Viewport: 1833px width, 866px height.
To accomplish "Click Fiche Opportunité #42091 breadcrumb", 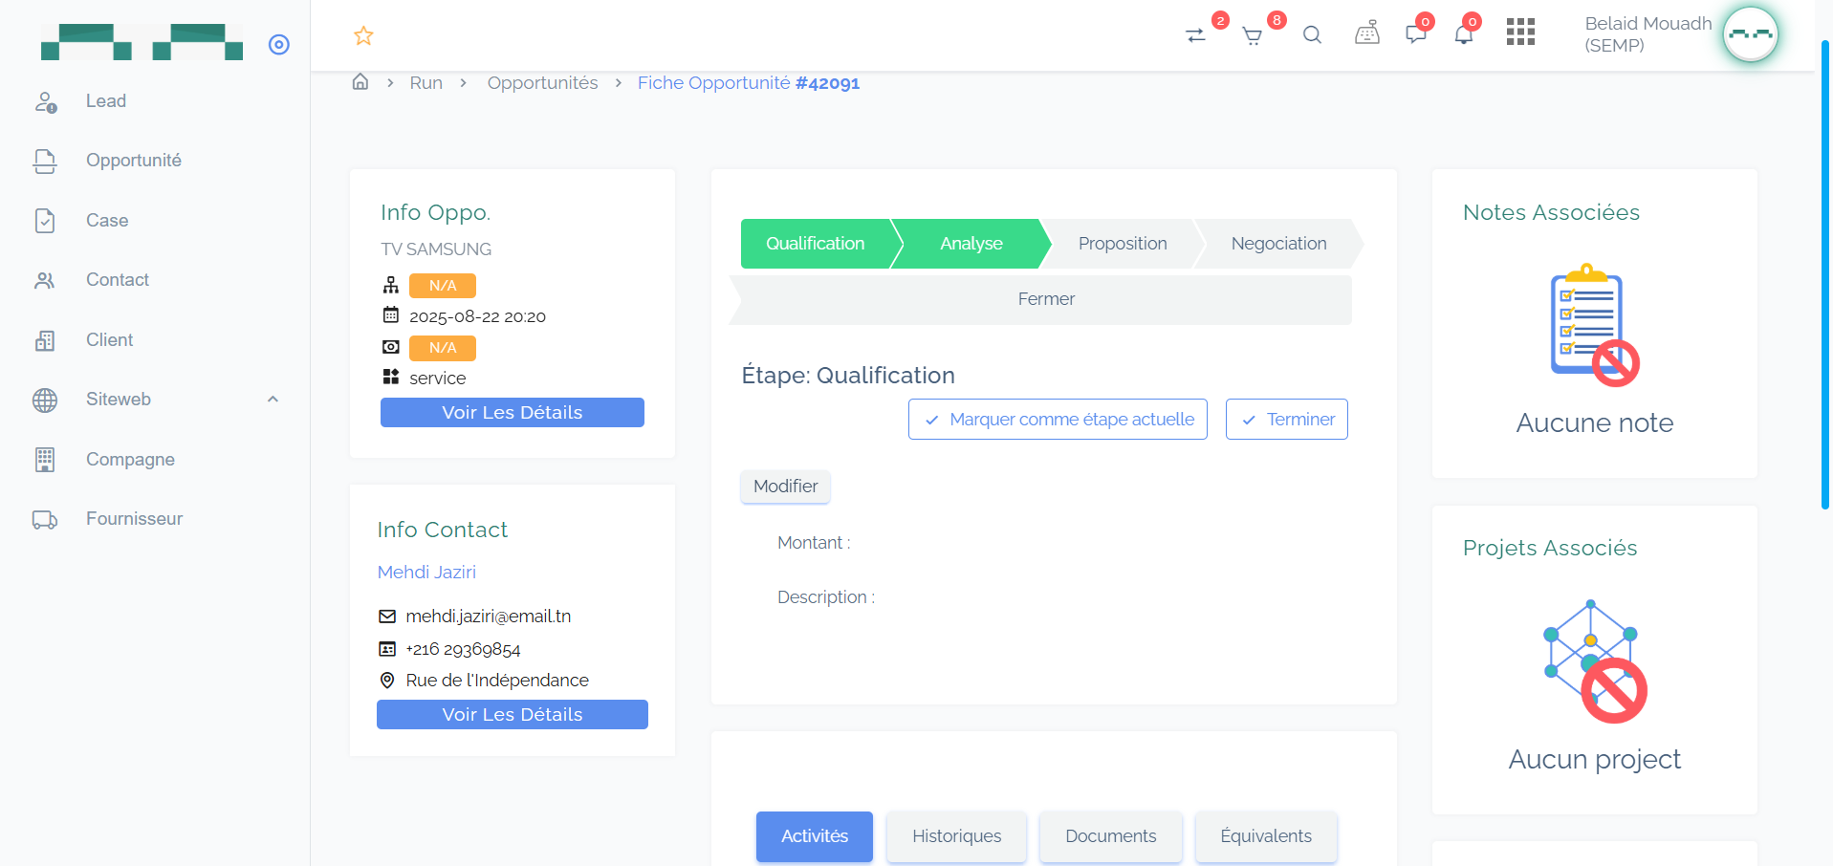I will coord(749,83).
